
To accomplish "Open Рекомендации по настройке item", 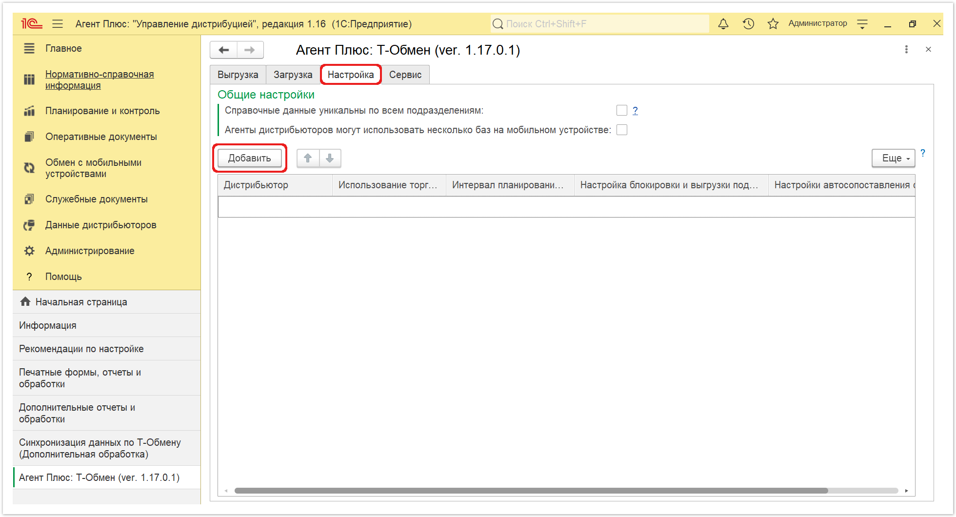I will [106, 349].
